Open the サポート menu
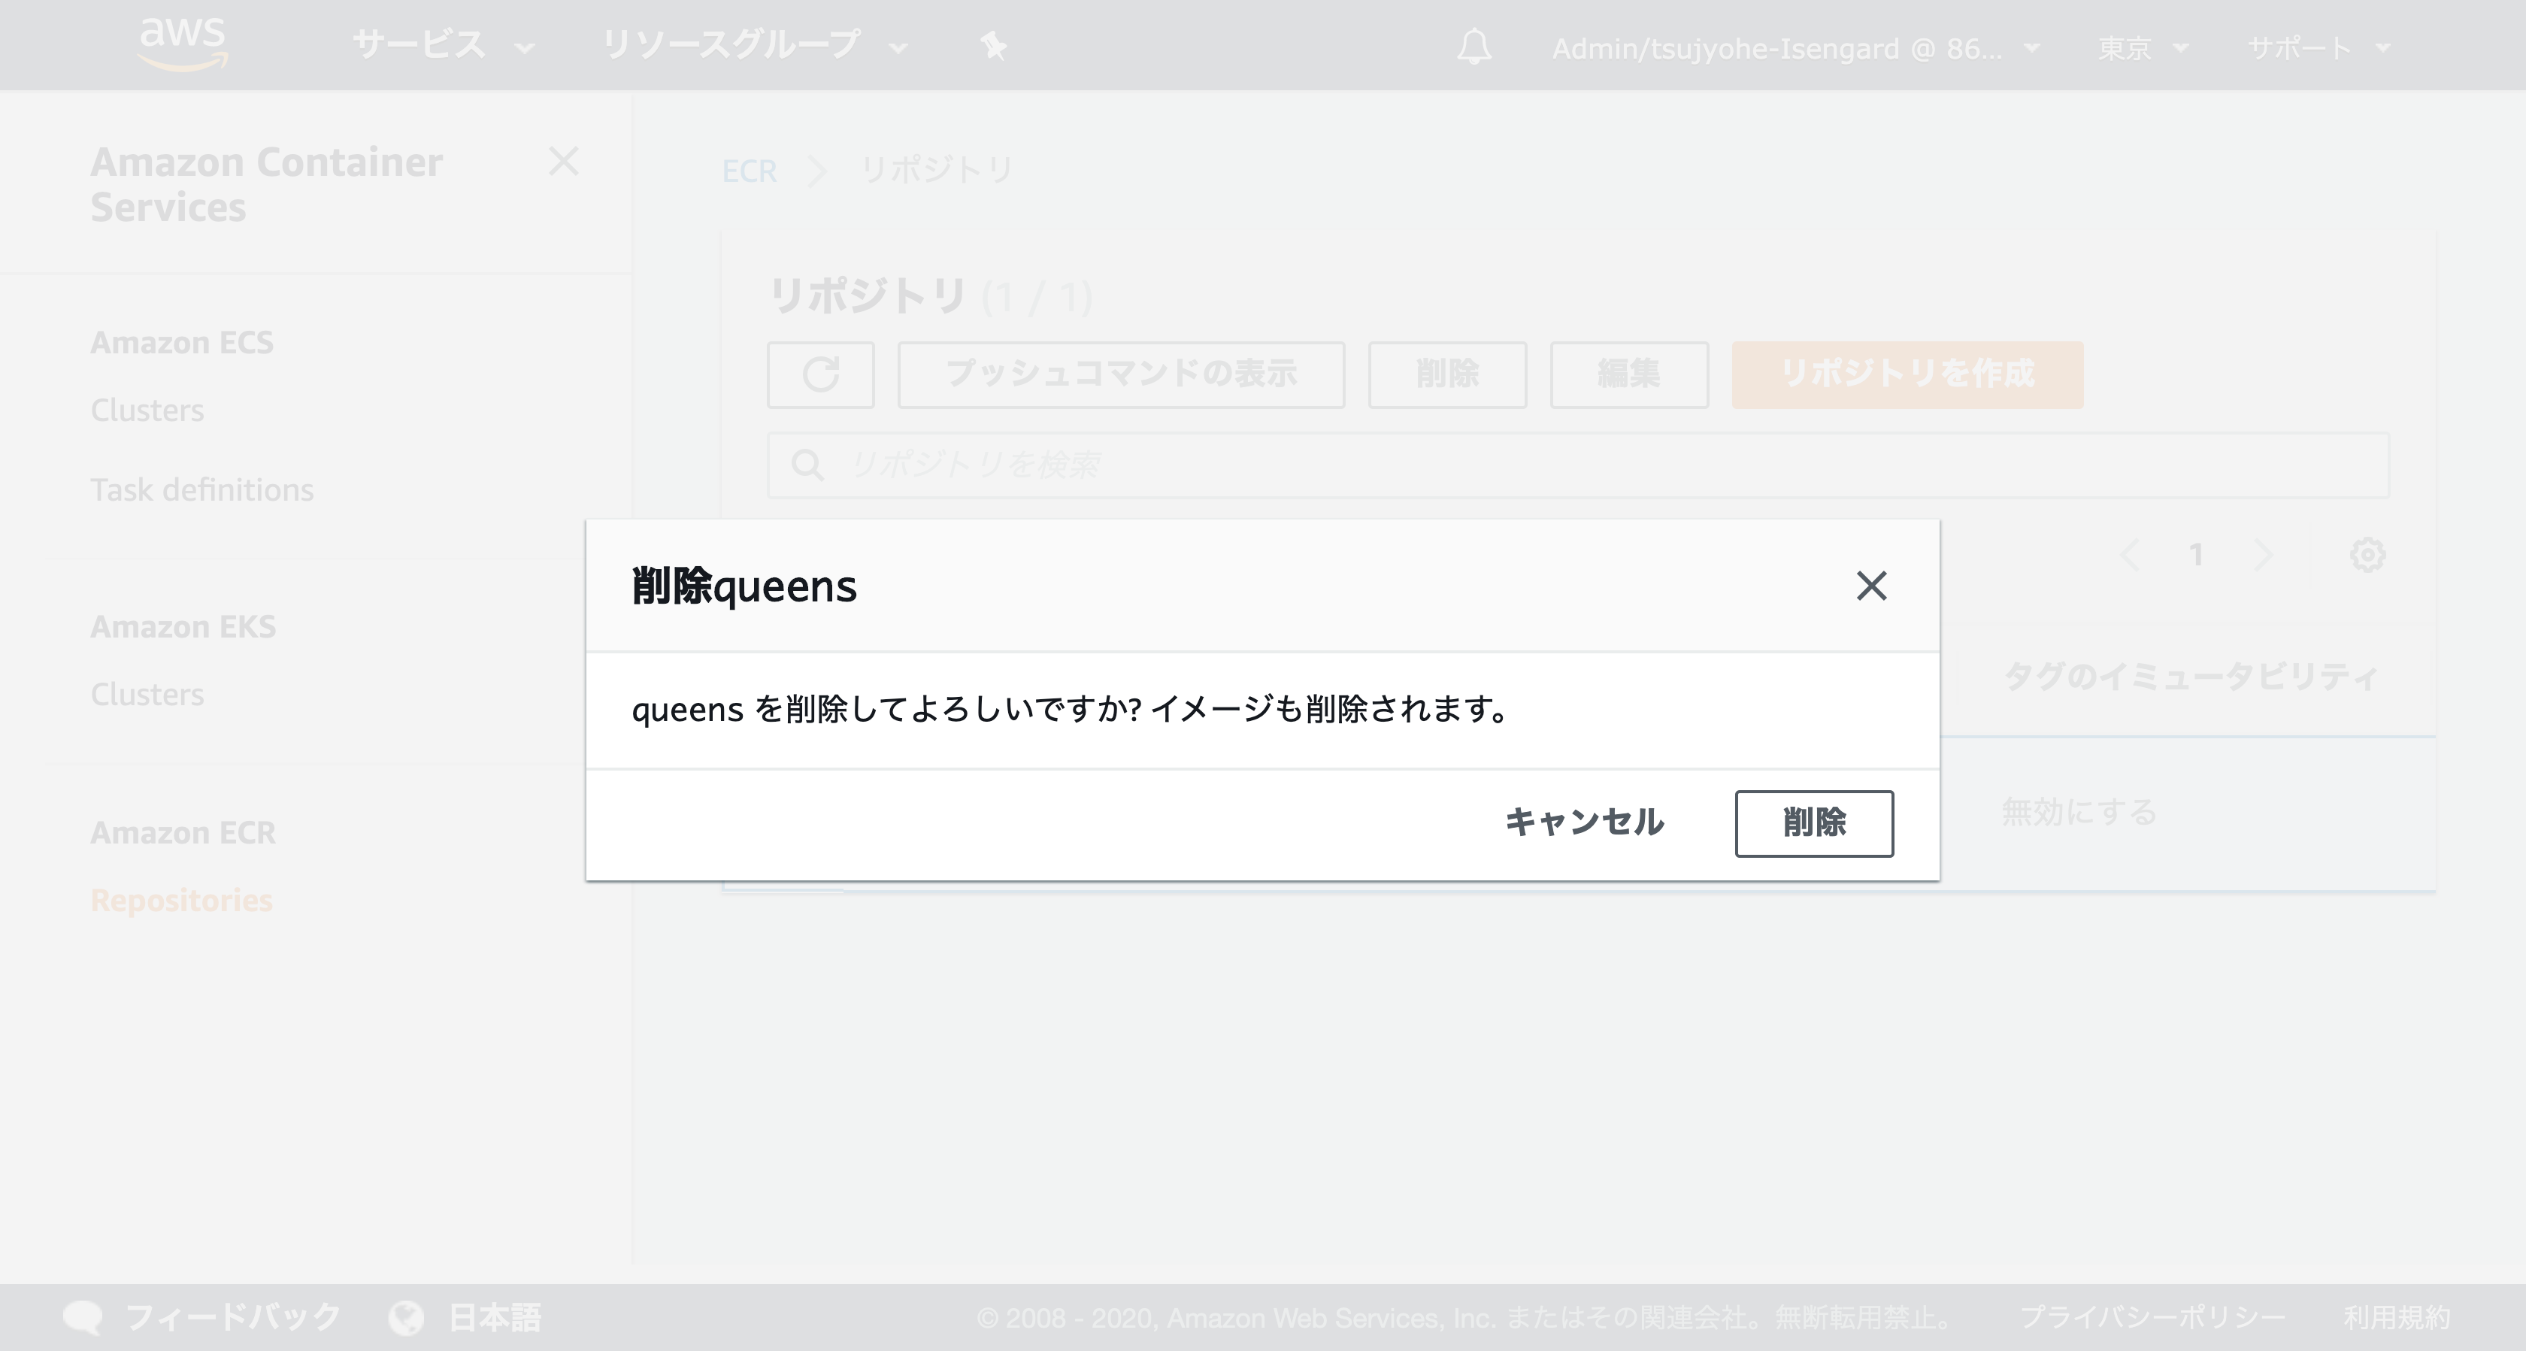Image resolution: width=2526 pixels, height=1351 pixels. pos(2319,48)
